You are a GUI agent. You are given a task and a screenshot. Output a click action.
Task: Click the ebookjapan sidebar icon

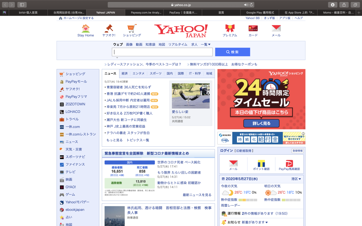point(62,210)
